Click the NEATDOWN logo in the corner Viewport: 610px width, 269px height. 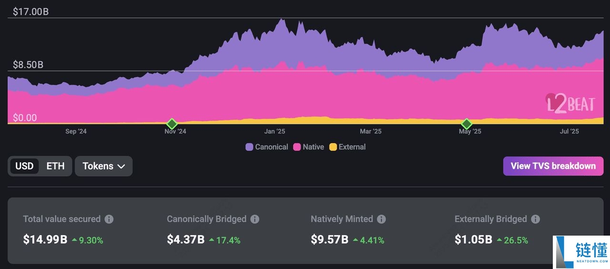581,252
